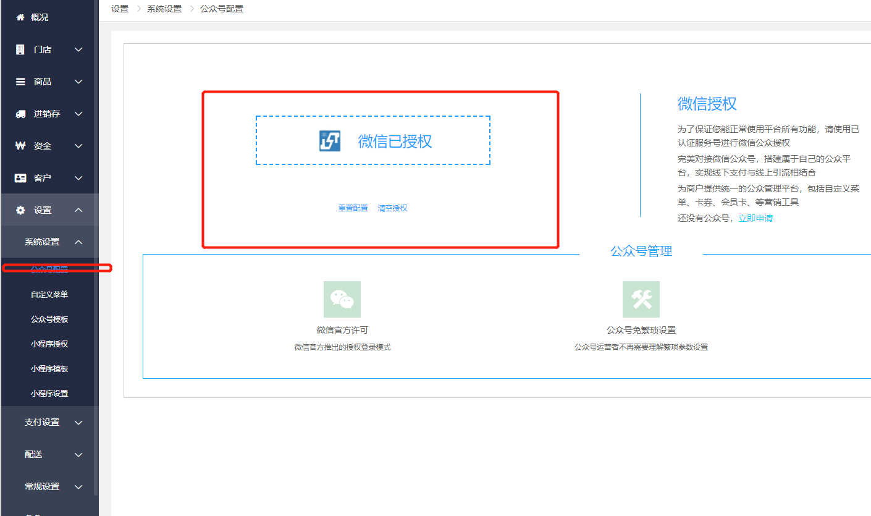The height and width of the screenshot is (516, 871).
Task: Click the 公众号配置 breadcrumb text
Action: pos(222,9)
